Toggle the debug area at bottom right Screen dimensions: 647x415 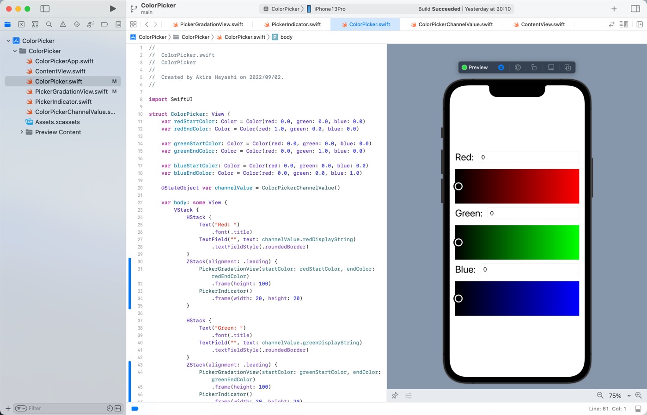tap(638, 409)
